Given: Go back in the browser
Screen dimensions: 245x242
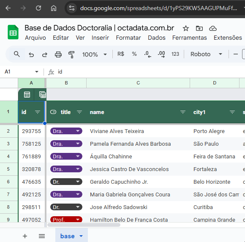Looking at the screenshot, I should (8, 8).
